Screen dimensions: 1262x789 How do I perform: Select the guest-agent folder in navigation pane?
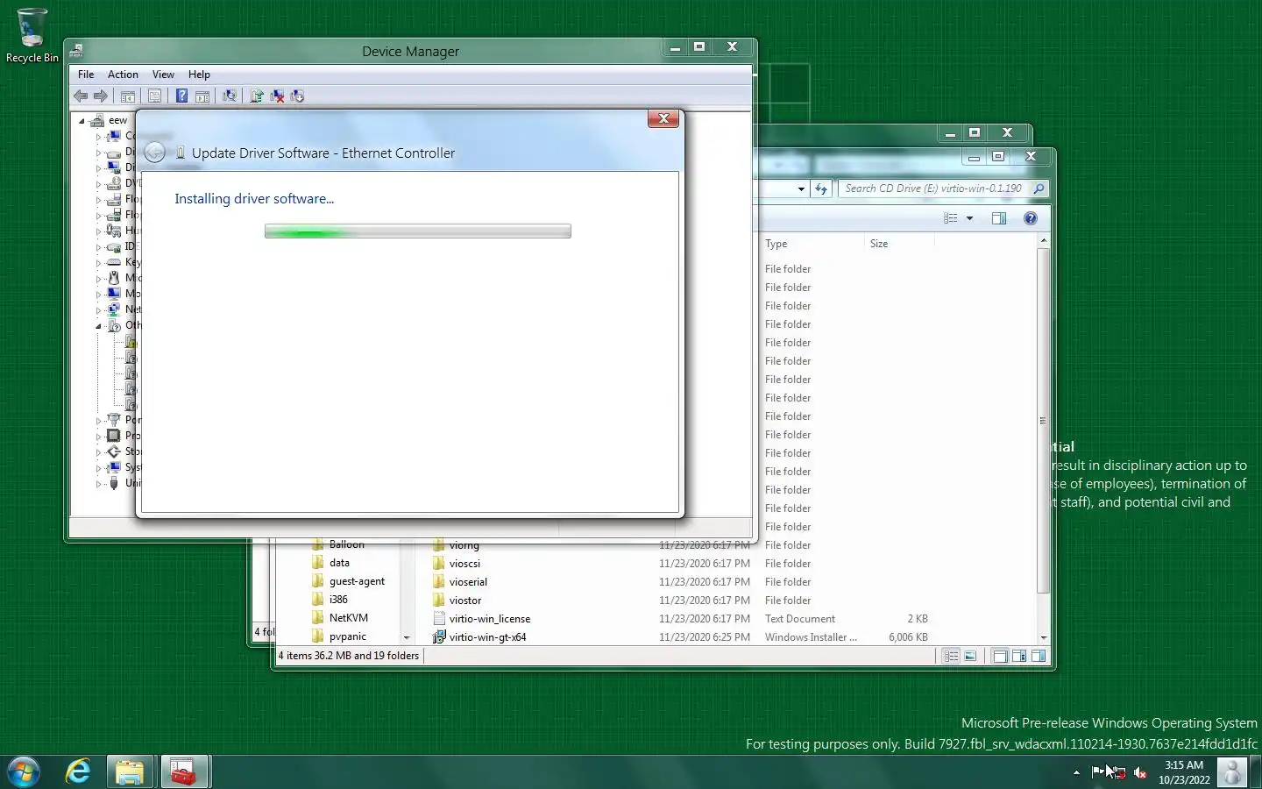pos(348,581)
